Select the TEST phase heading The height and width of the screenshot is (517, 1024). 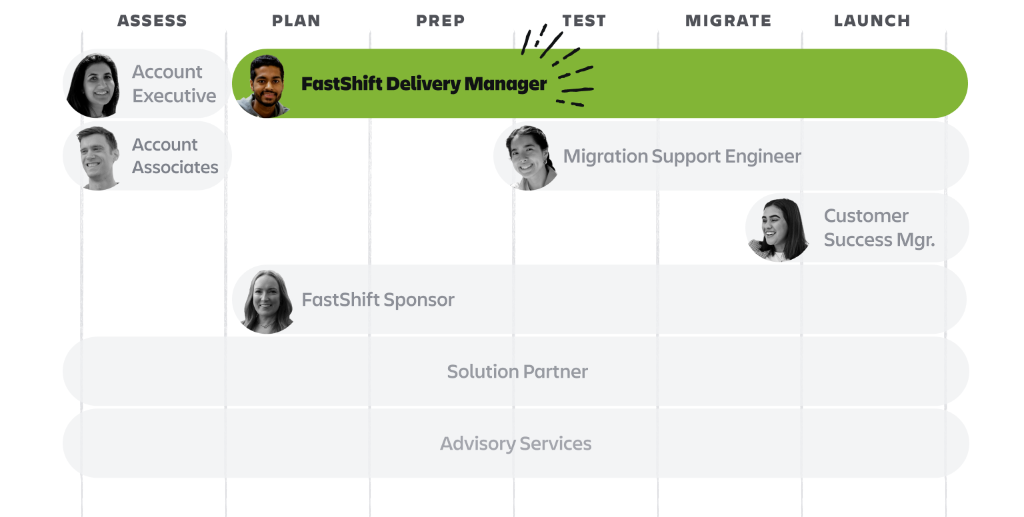(584, 21)
